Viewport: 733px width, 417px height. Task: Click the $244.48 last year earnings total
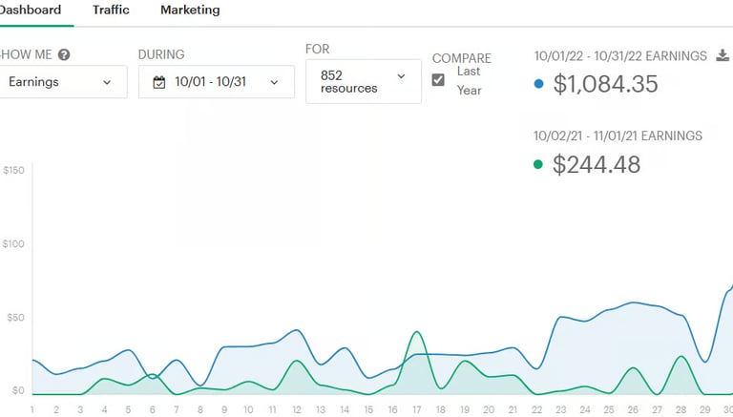pyautogui.click(x=597, y=164)
